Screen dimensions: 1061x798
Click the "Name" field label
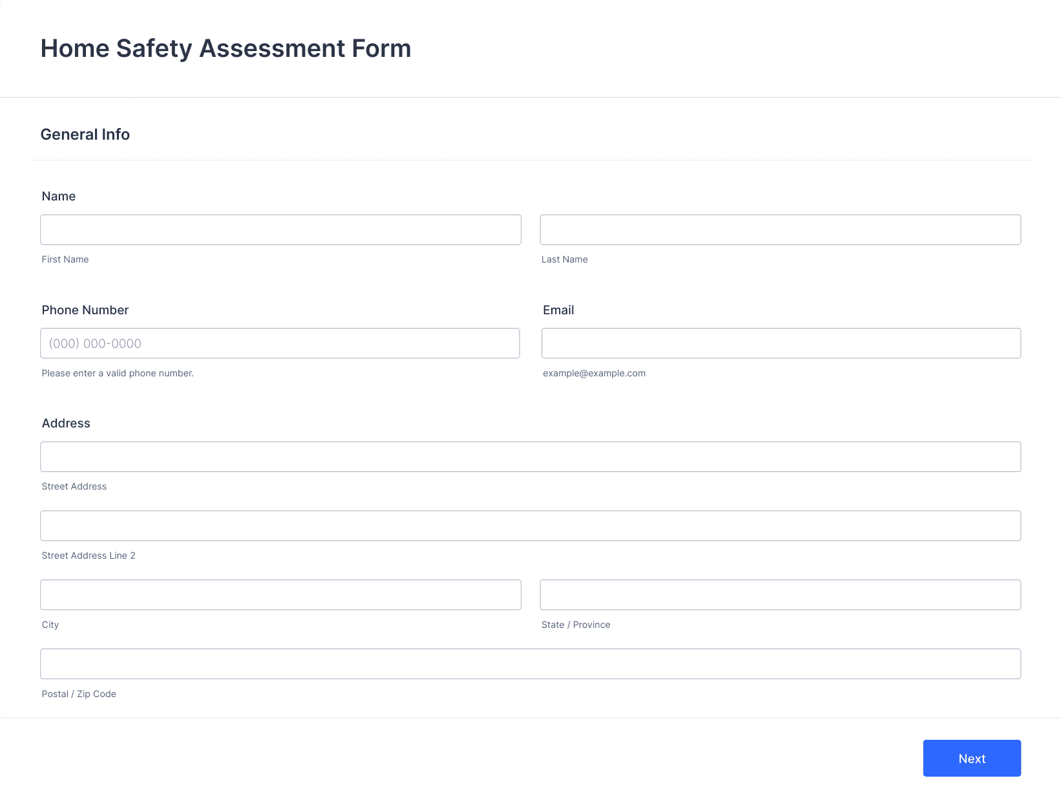59,196
